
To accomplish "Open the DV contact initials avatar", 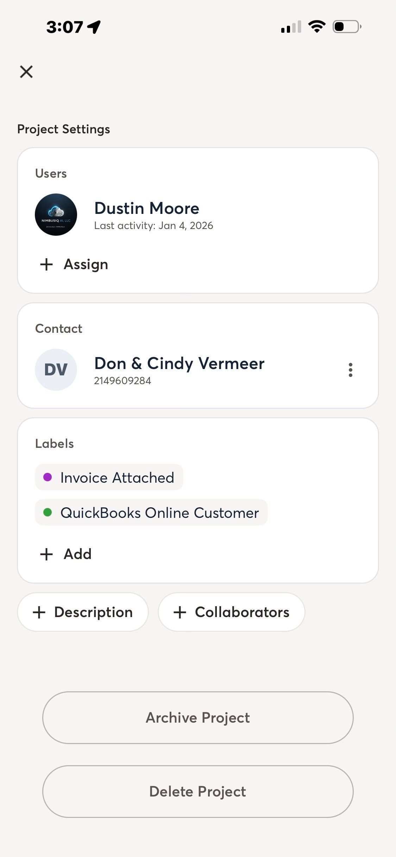I will tap(56, 370).
